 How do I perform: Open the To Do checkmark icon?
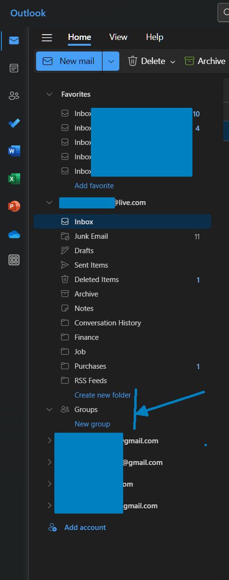[x=14, y=123]
